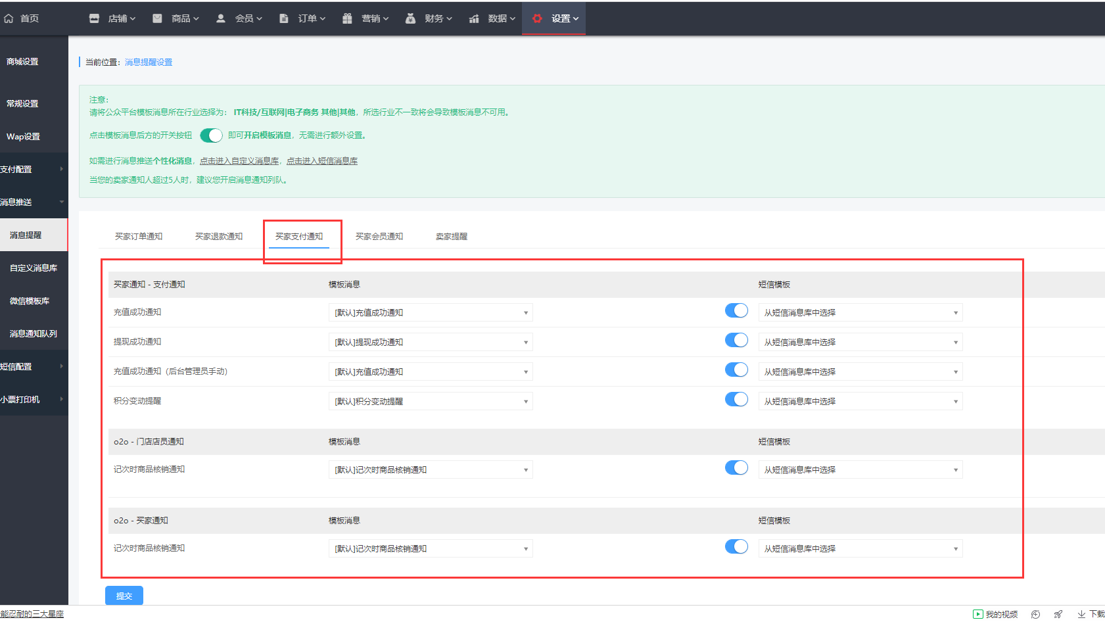
Task: Open SMS template dropdown for 提现成功通知
Action: (860, 342)
